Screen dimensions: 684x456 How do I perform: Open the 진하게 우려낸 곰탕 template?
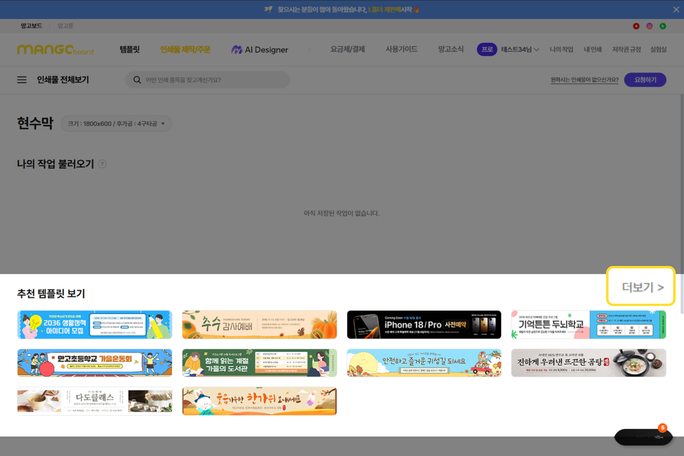[589, 363]
